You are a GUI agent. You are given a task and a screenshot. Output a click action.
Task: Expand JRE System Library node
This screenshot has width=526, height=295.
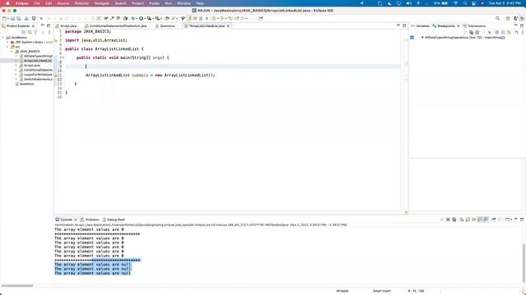point(7,42)
